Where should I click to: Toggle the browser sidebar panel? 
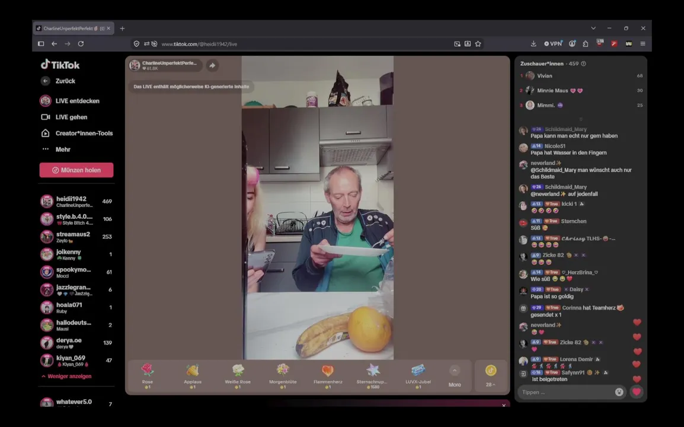(41, 44)
